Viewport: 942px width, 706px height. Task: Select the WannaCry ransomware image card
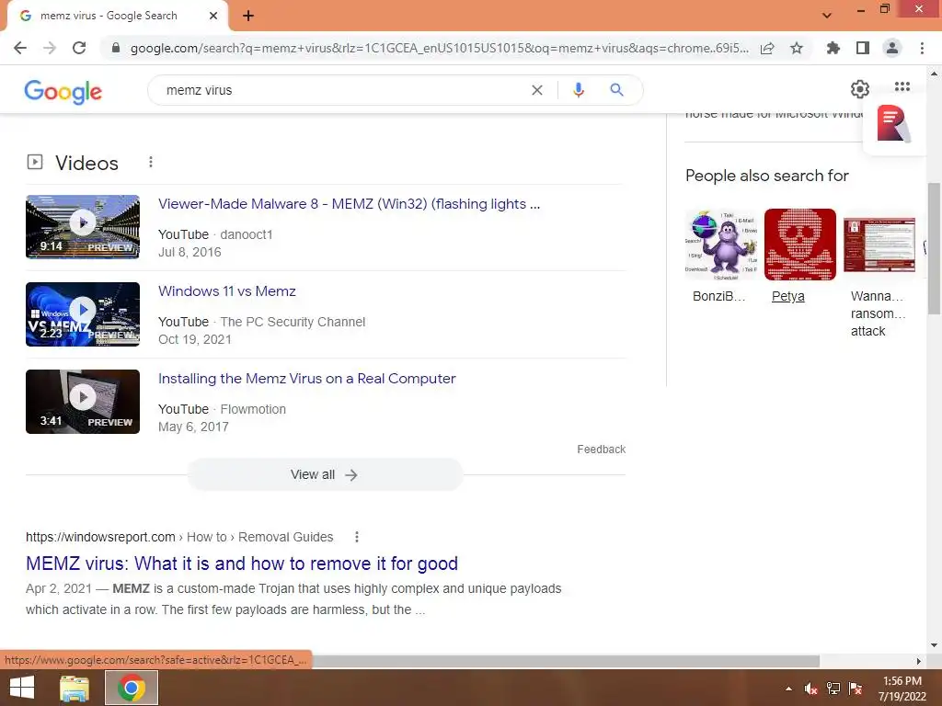point(879,245)
